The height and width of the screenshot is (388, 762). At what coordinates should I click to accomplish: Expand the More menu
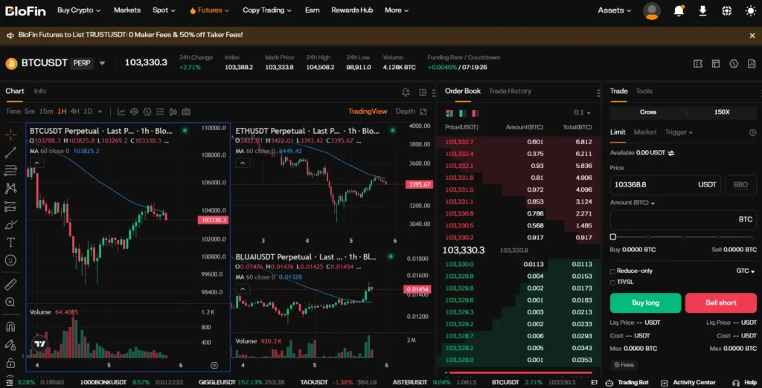397,10
